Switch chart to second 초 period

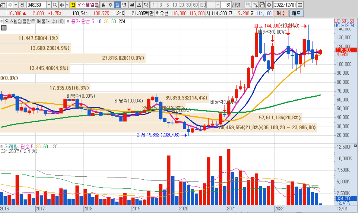(139, 5)
